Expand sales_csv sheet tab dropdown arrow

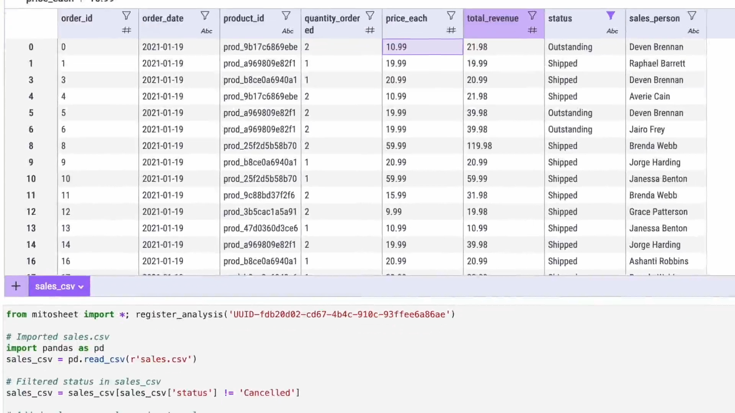tap(81, 287)
